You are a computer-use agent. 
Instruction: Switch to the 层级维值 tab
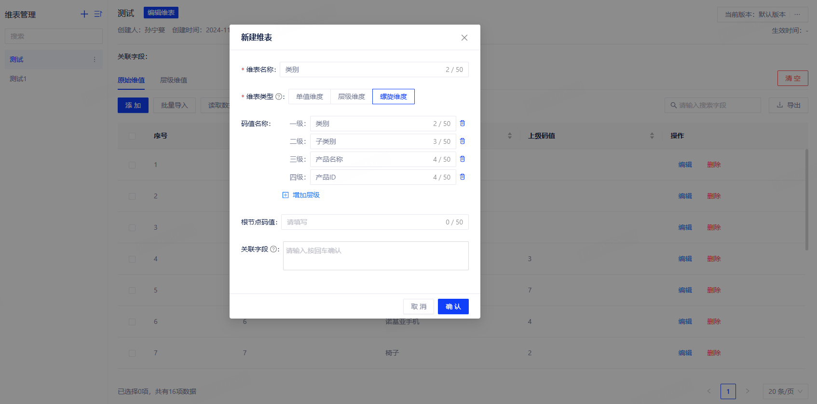tap(174, 80)
